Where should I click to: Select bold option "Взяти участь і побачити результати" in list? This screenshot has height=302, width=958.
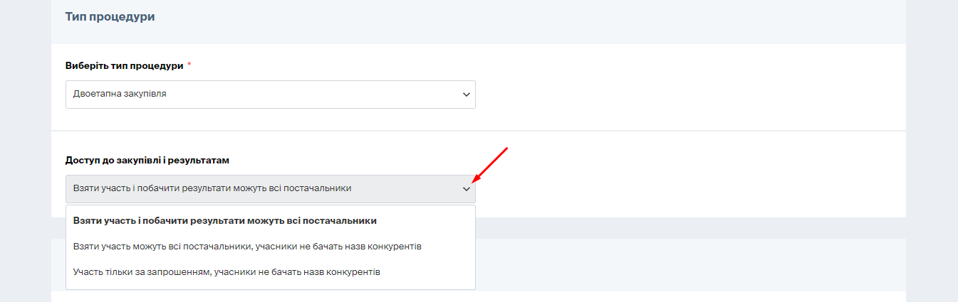[x=224, y=220]
